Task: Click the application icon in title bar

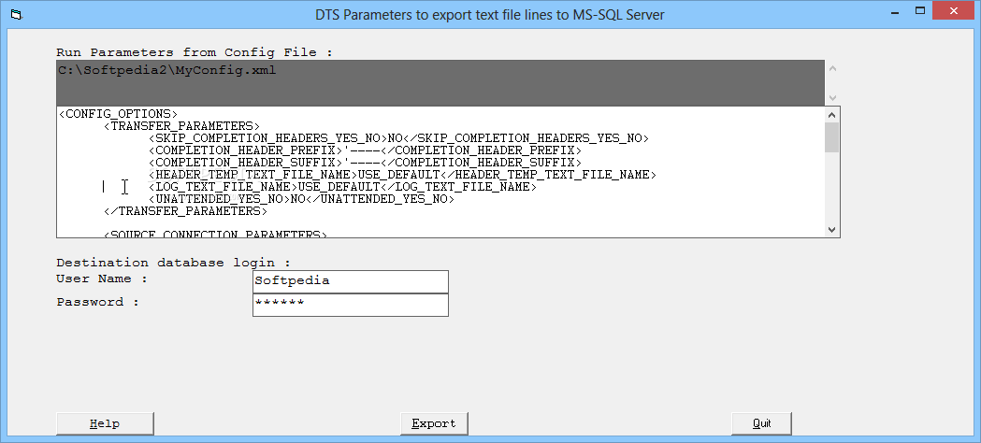Action: 16,13
